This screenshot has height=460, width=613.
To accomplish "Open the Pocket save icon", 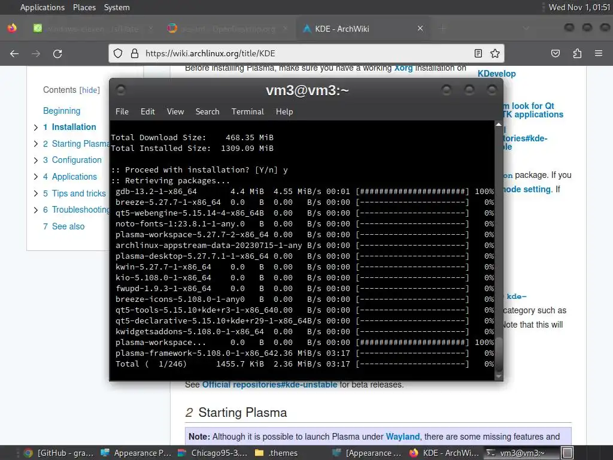I will click(555, 53).
